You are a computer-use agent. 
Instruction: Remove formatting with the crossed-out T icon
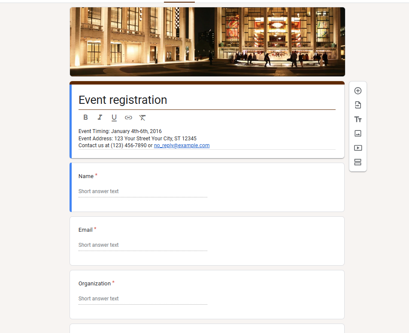142,118
